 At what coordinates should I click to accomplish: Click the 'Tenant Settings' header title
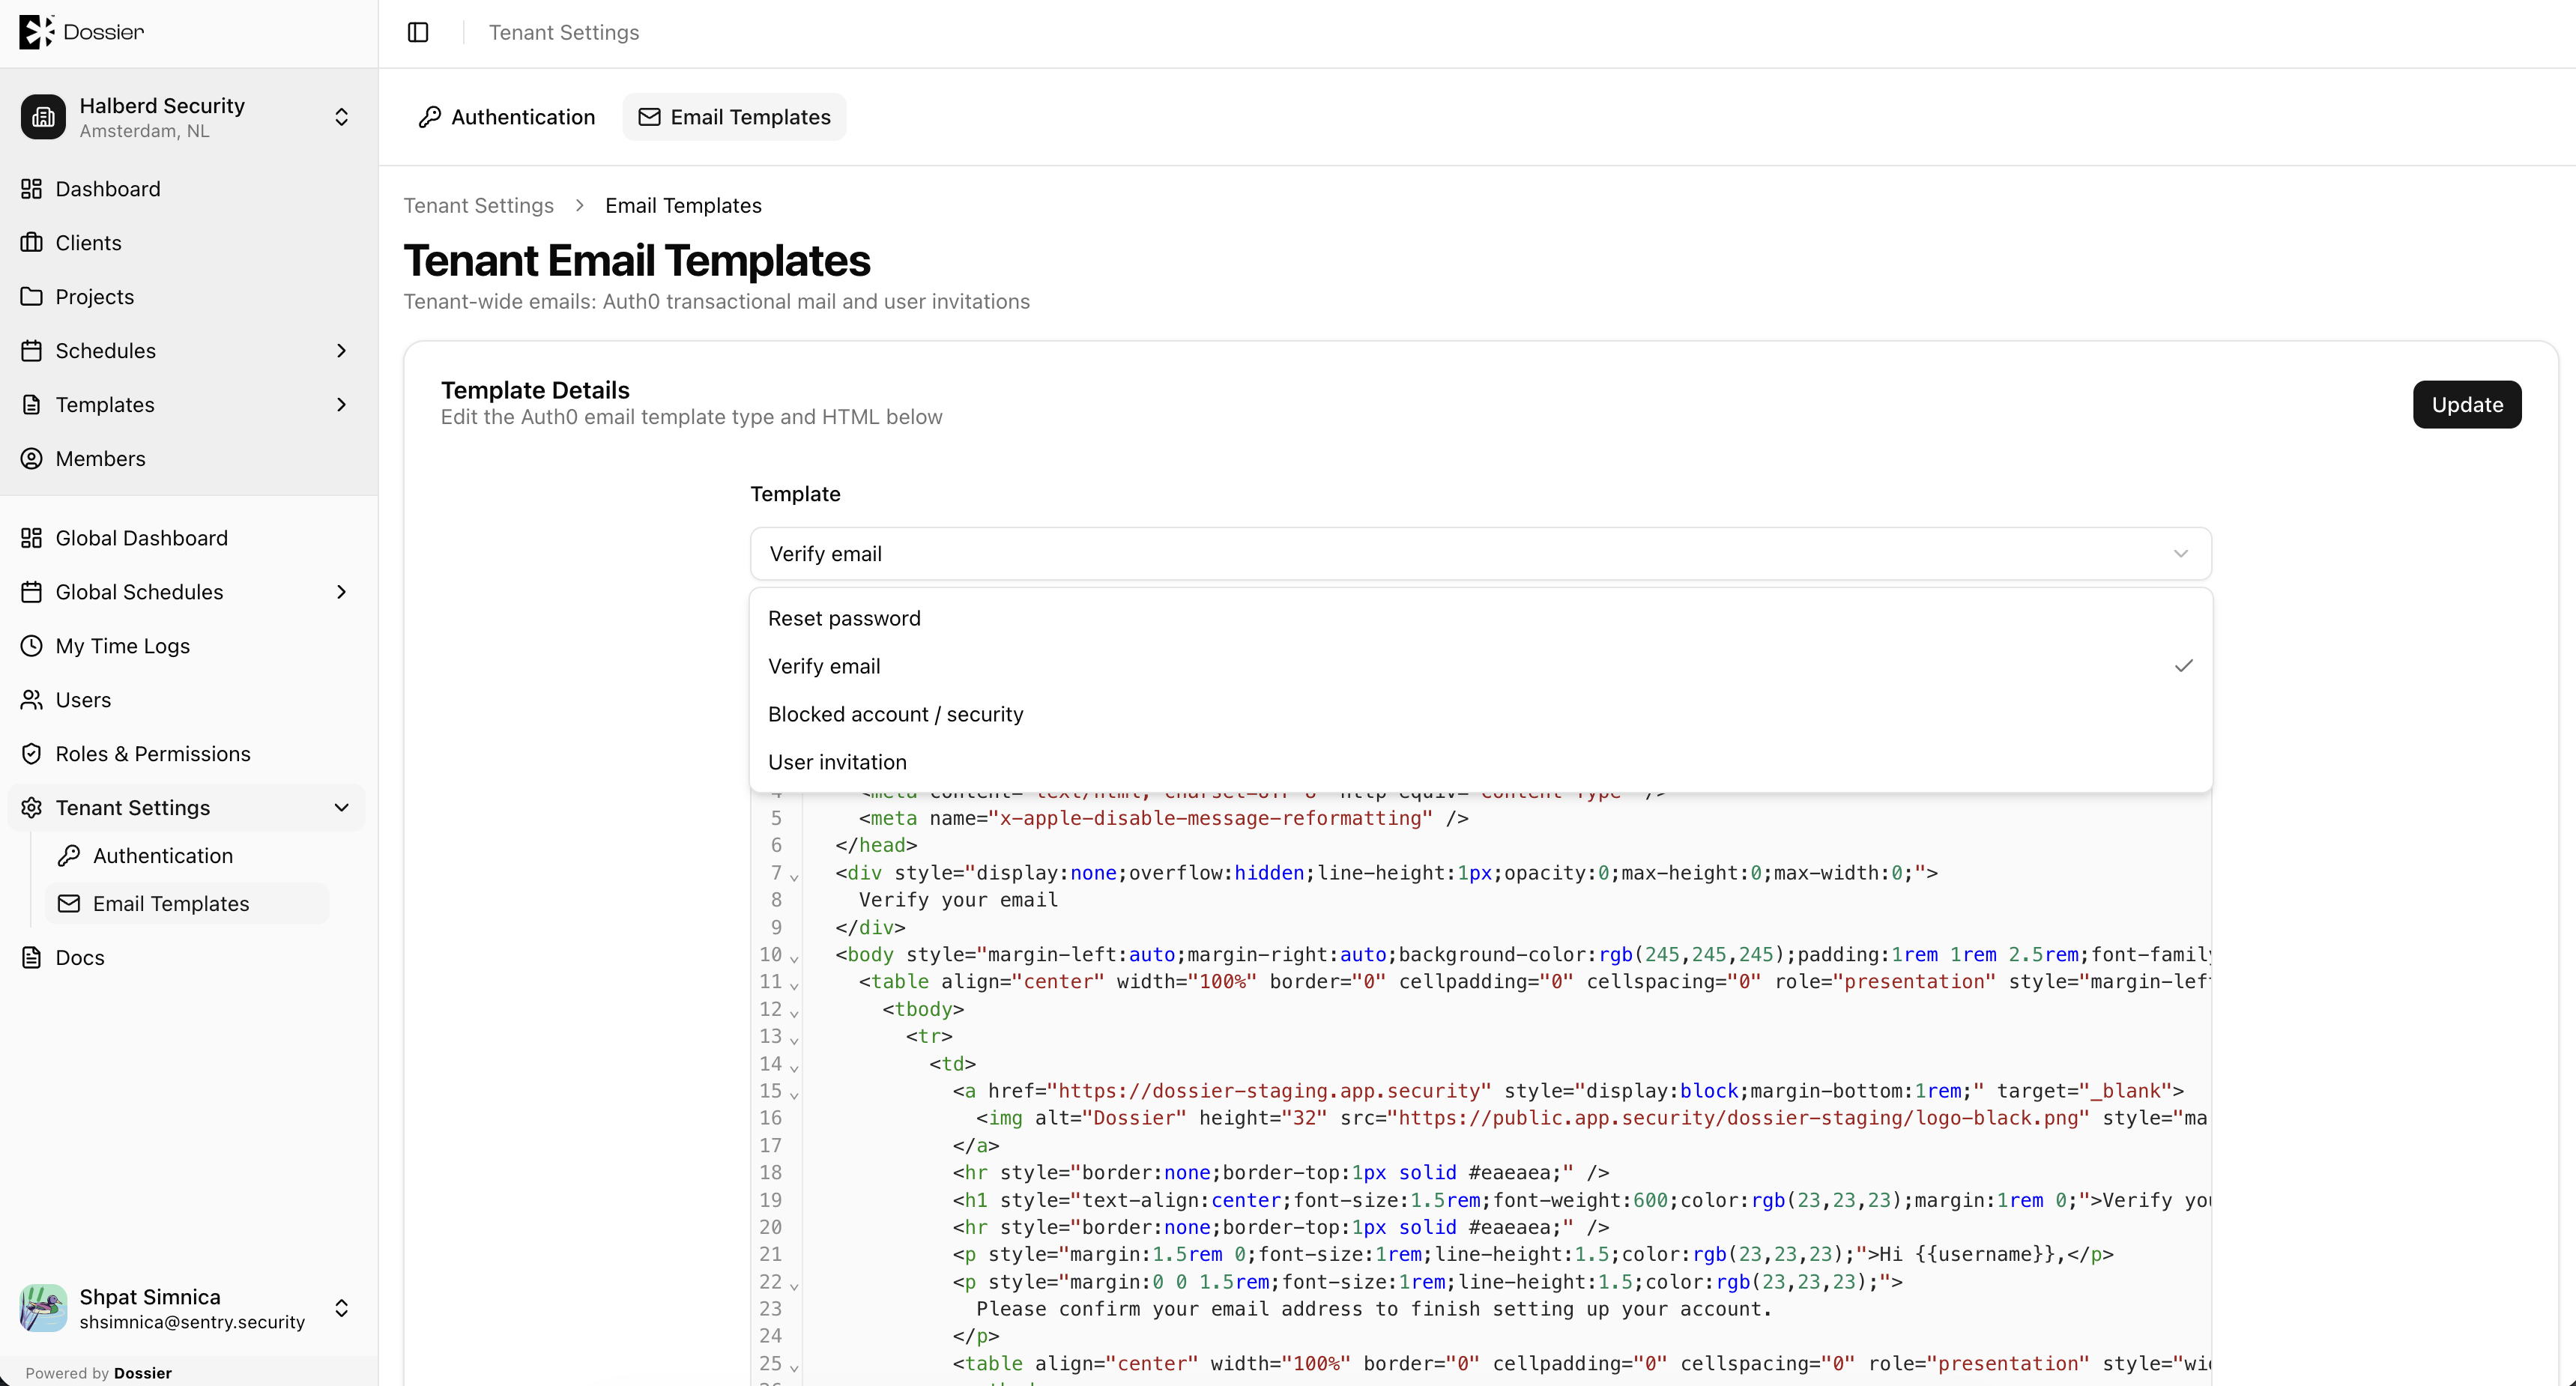coord(564,33)
